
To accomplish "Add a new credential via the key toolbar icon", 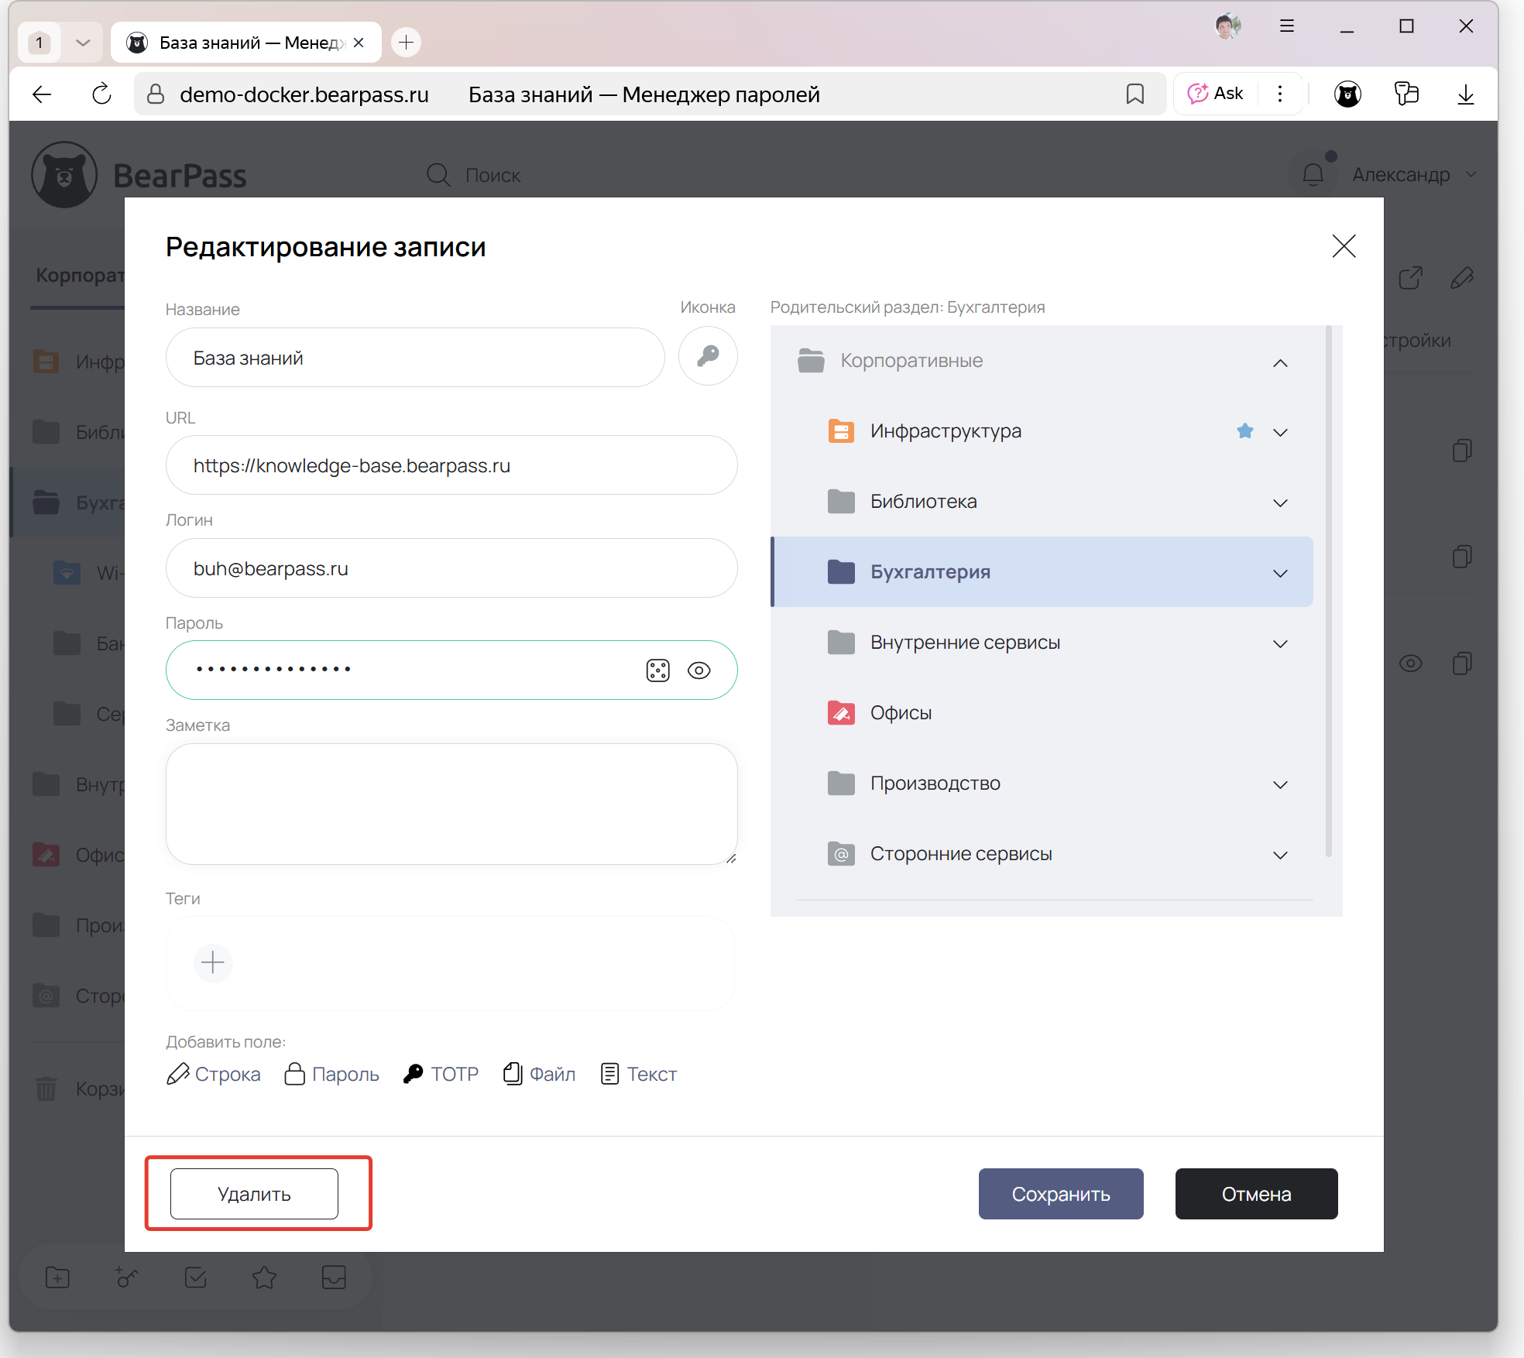I will pos(126,1277).
